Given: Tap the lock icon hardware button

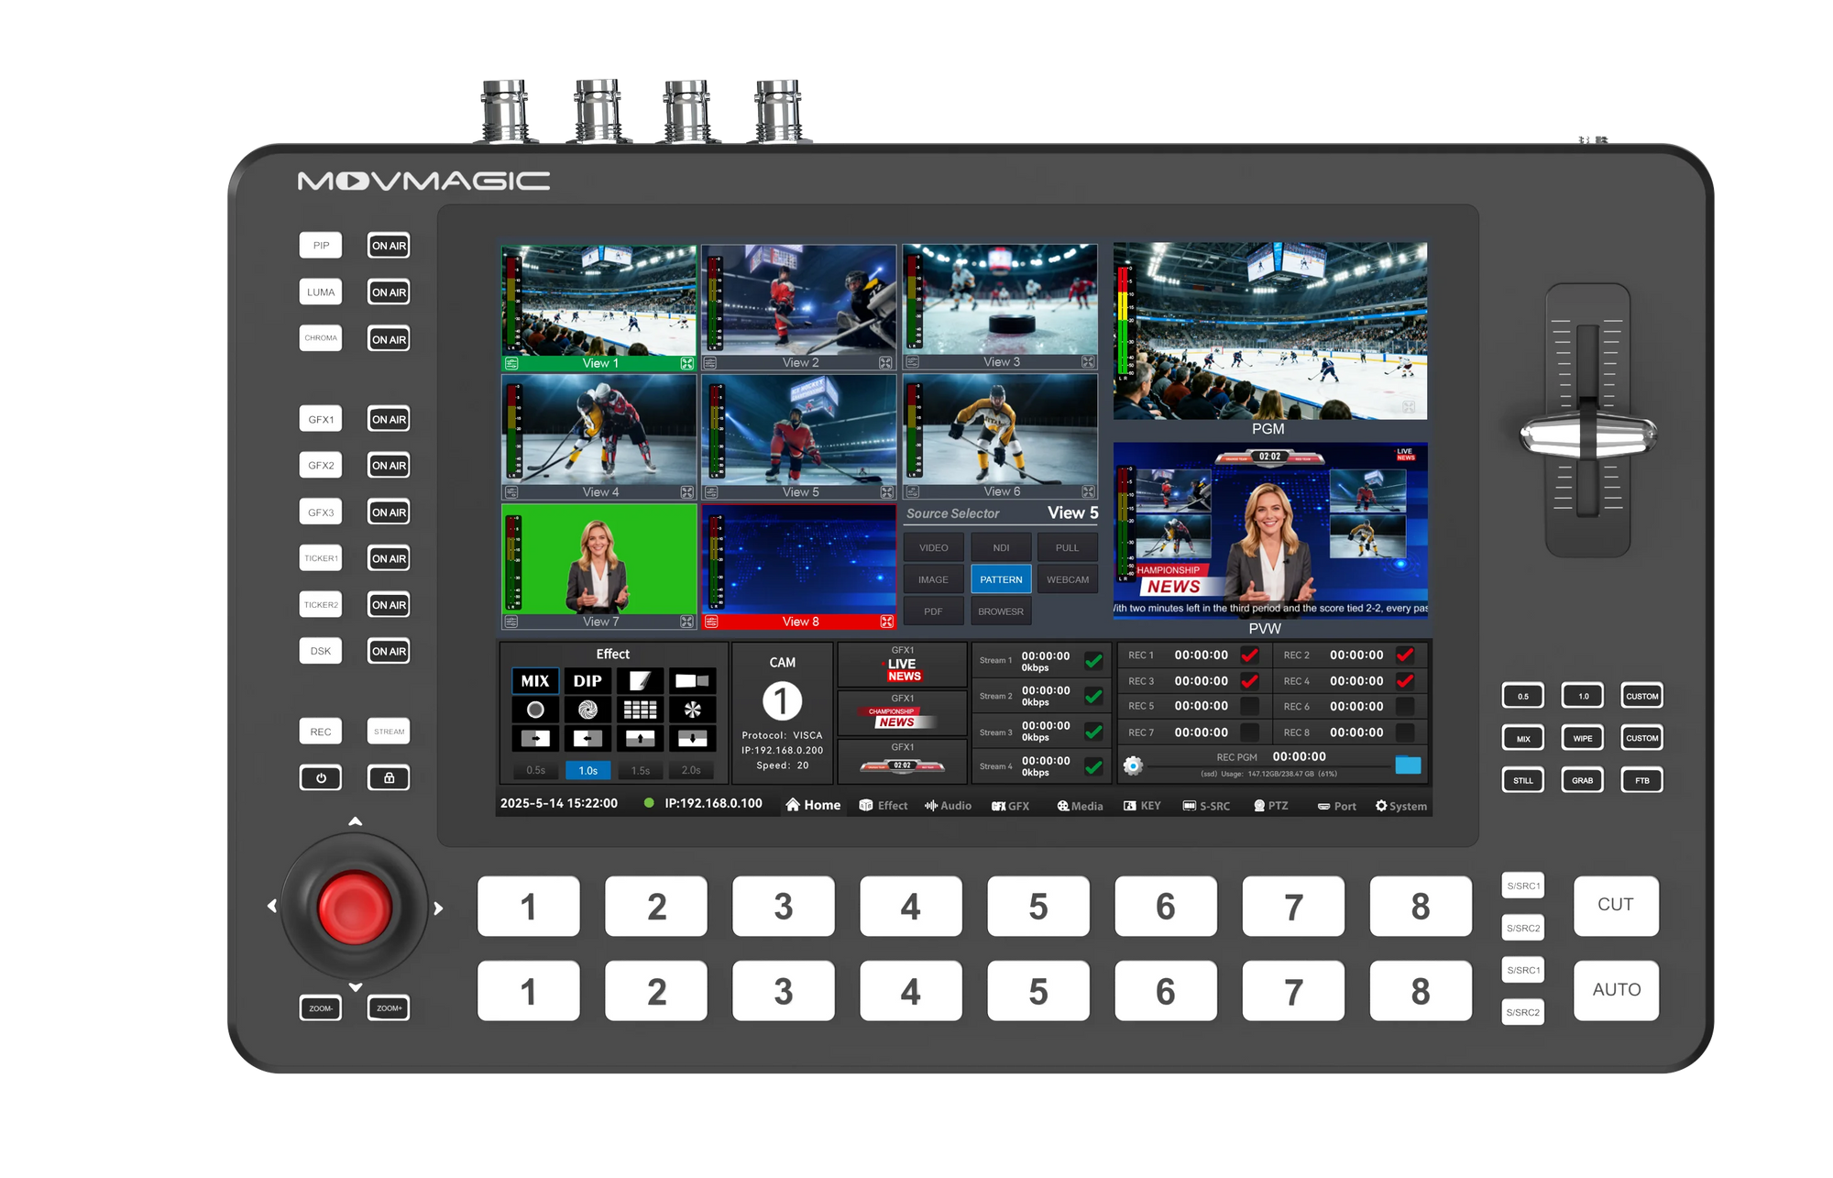Looking at the screenshot, I should point(389,778).
